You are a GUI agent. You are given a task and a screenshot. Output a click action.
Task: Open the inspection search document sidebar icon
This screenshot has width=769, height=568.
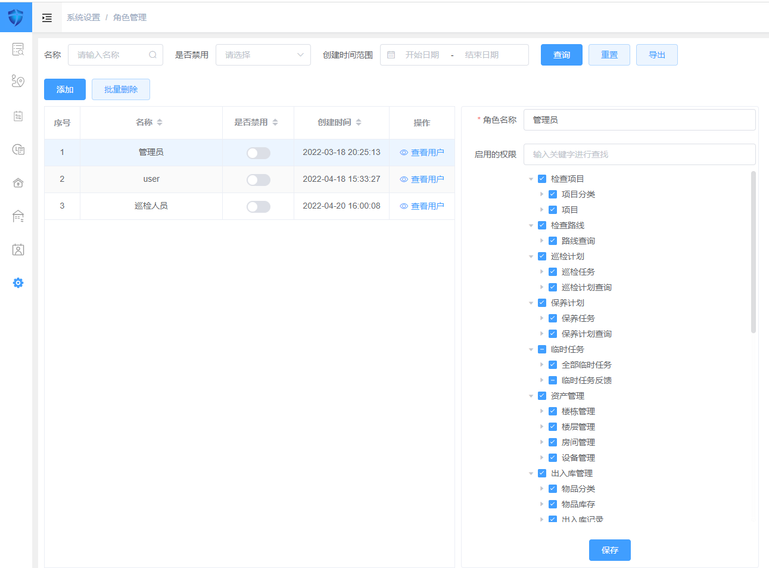point(18,49)
